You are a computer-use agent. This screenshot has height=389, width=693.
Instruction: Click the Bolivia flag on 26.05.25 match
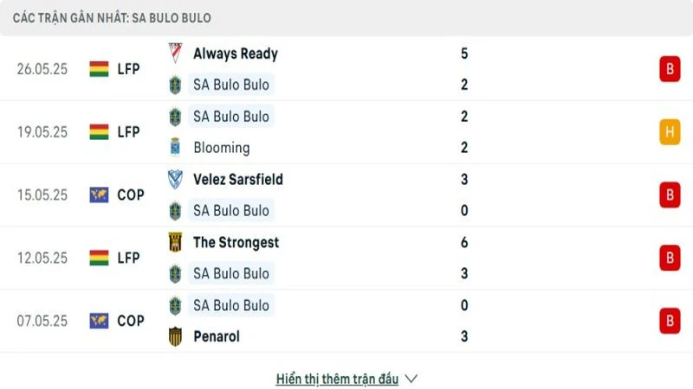99,69
